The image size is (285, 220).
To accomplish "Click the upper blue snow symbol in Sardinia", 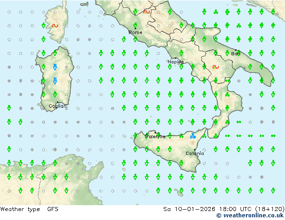I will [55, 67].
